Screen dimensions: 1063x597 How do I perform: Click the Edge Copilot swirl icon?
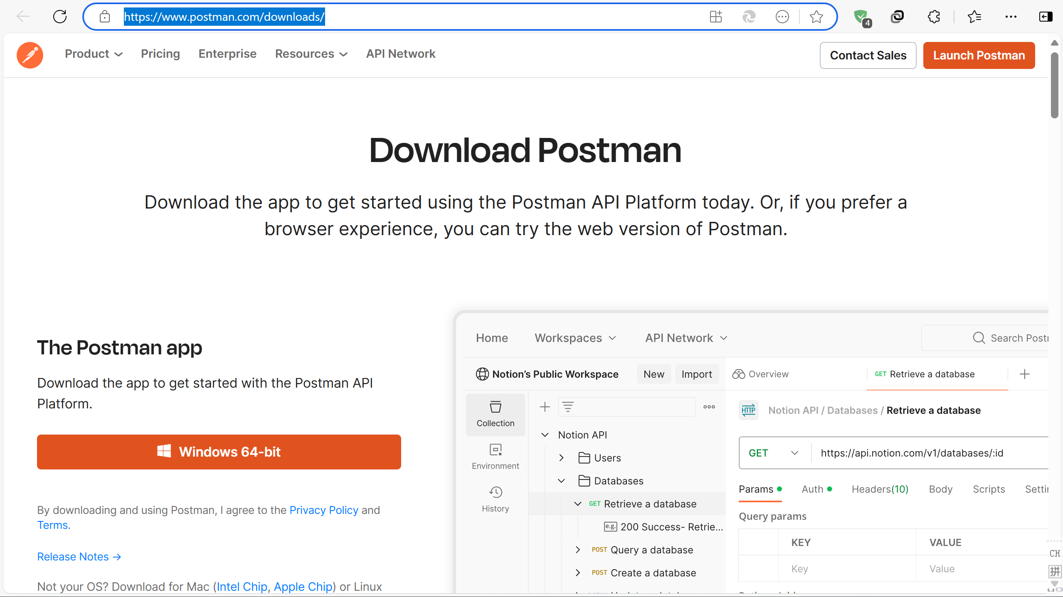[x=749, y=17]
